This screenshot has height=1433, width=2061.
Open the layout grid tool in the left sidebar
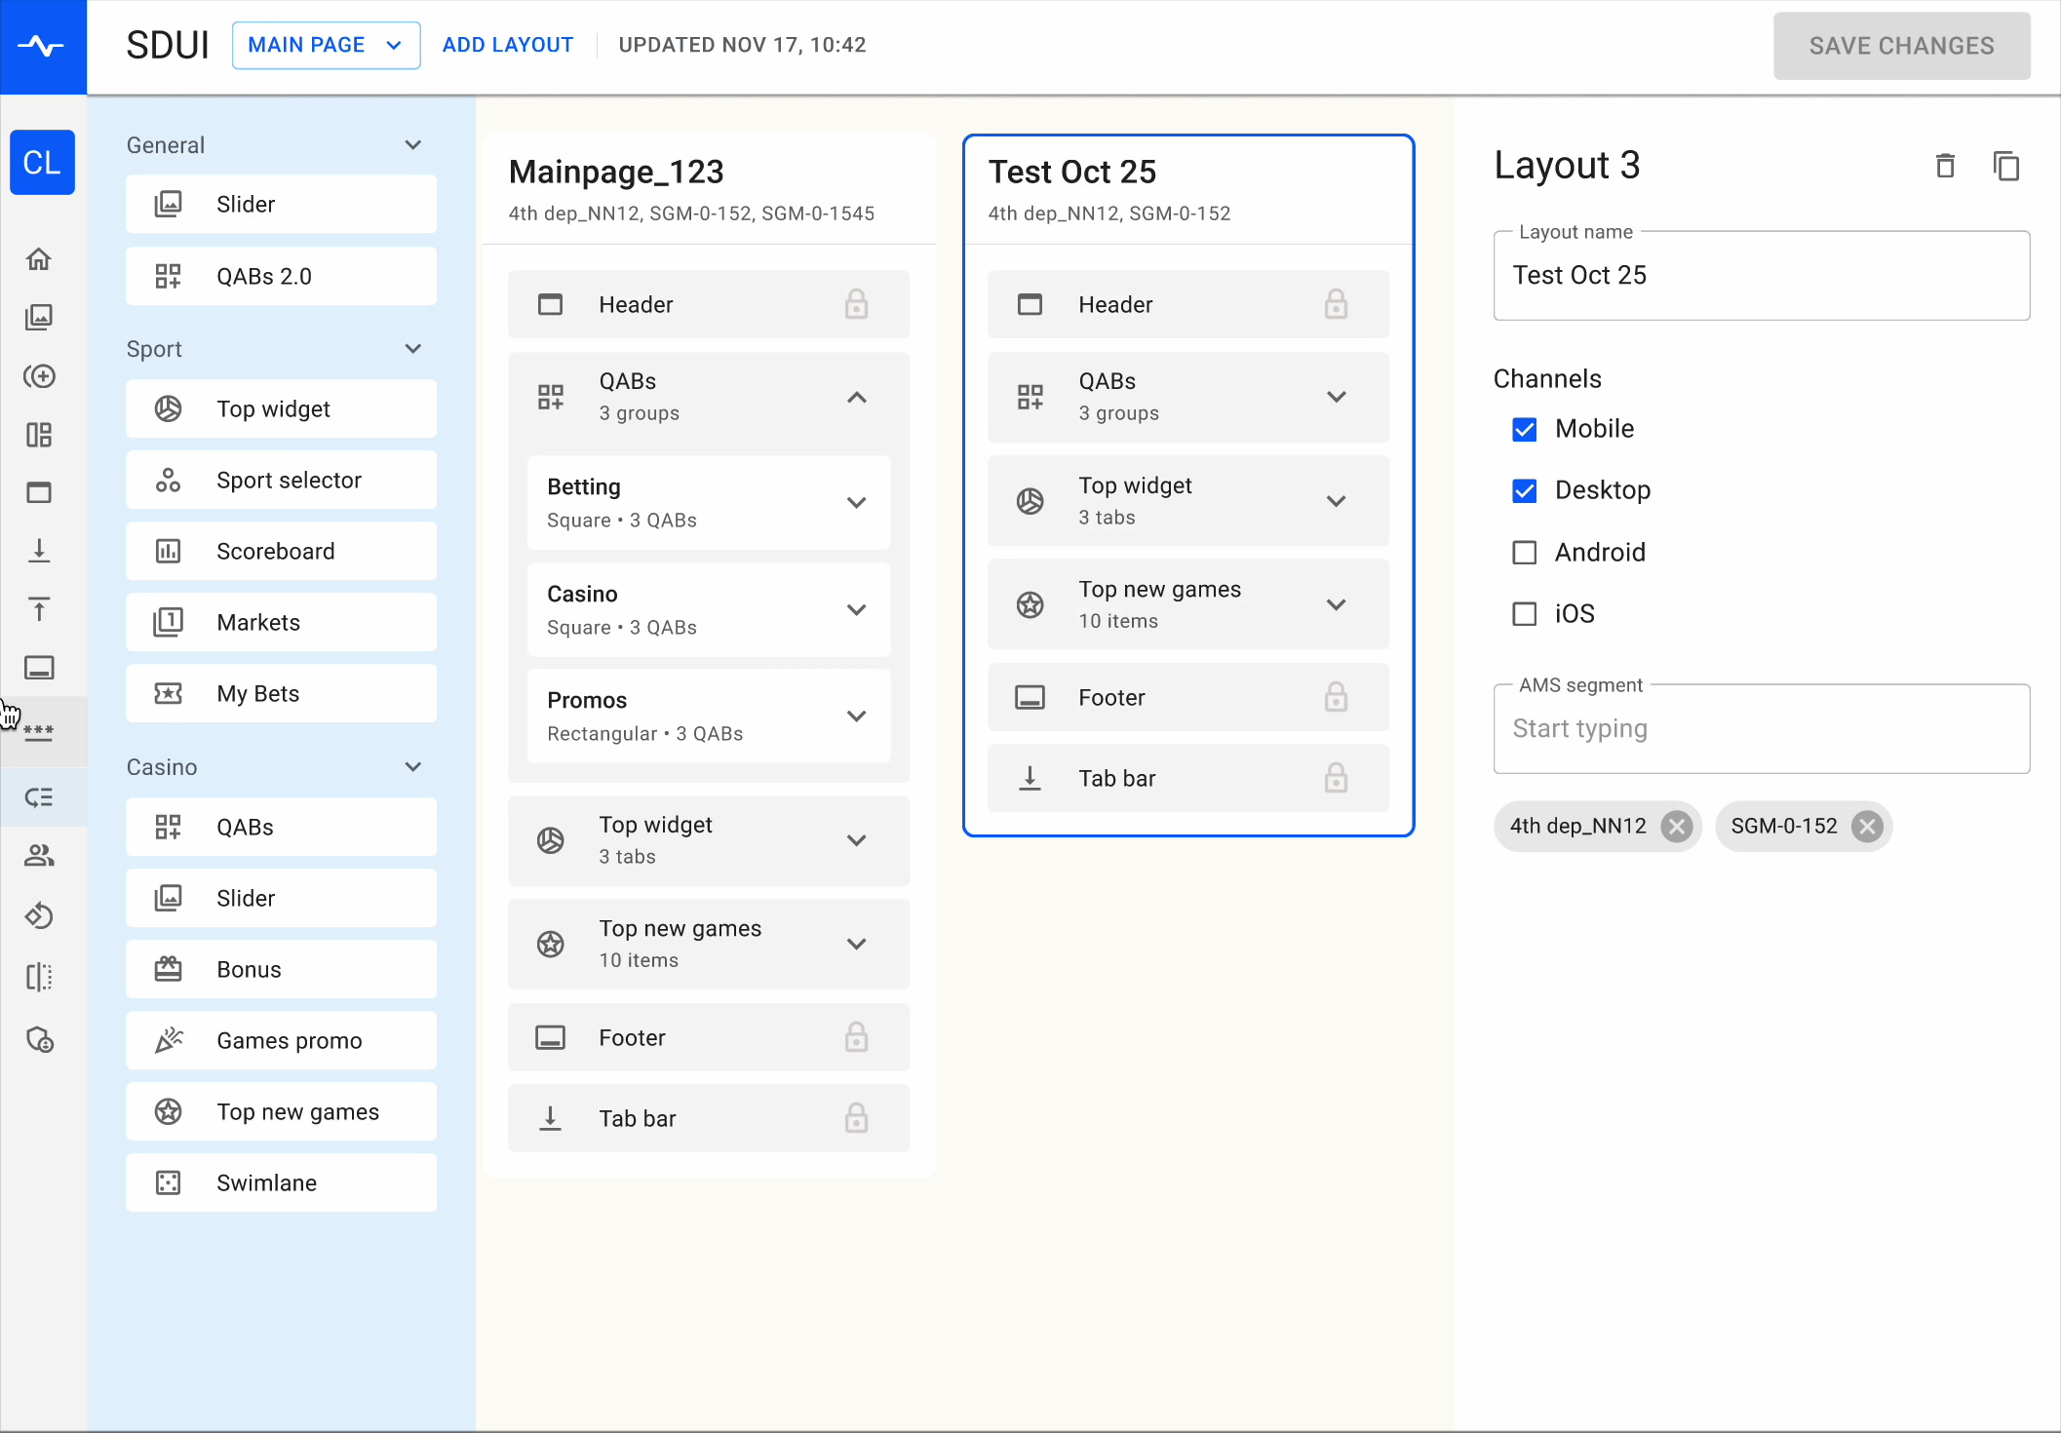[39, 435]
